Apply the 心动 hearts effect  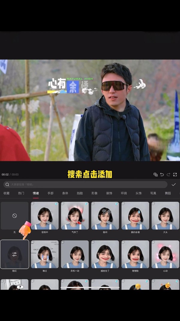165,254
